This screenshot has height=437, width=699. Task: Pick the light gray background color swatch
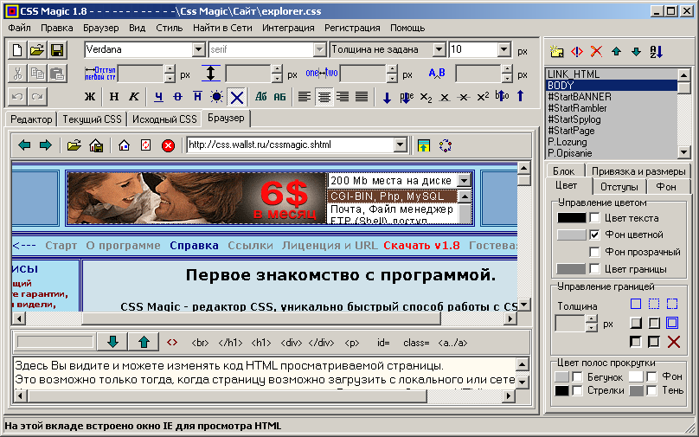(572, 235)
